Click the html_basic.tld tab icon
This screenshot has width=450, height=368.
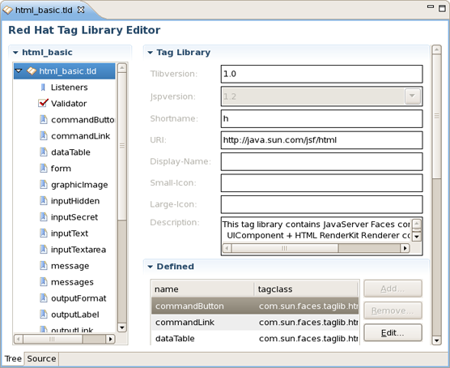(7, 10)
